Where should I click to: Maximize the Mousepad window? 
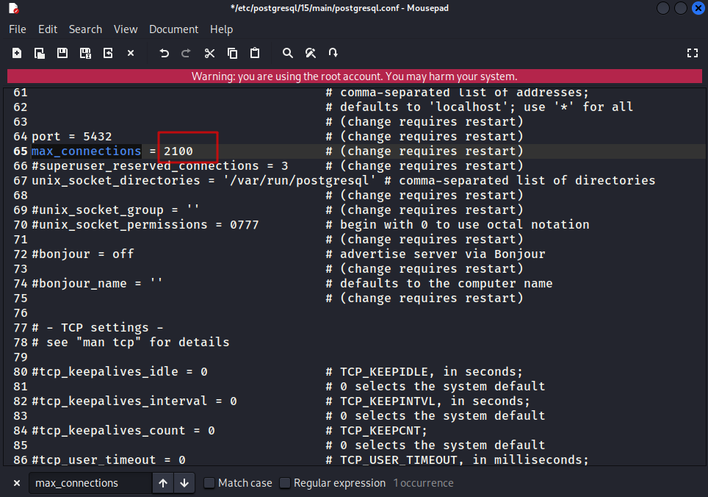coord(680,8)
